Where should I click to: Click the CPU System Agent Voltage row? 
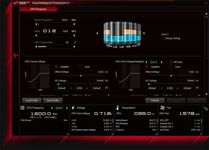[91, 130]
